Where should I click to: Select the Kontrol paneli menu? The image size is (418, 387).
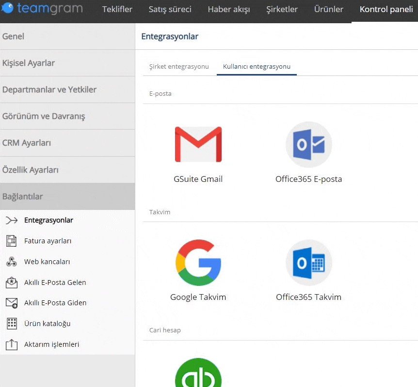tap(386, 9)
